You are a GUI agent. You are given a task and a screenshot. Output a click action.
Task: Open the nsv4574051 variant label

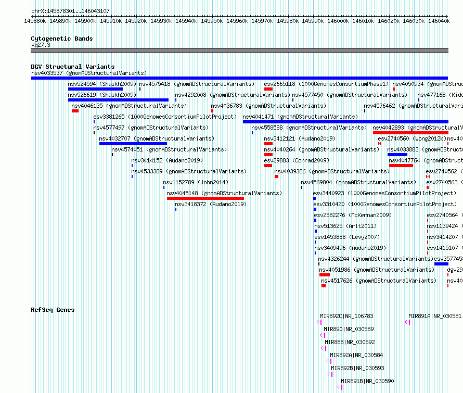[x=169, y=149]
